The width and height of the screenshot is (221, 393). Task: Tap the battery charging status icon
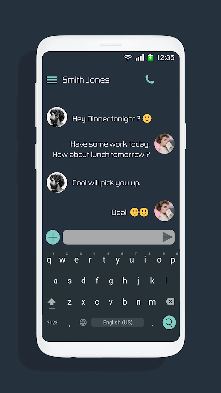150,57
